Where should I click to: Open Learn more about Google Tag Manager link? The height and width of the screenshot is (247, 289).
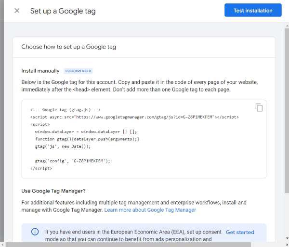point(150,210)
